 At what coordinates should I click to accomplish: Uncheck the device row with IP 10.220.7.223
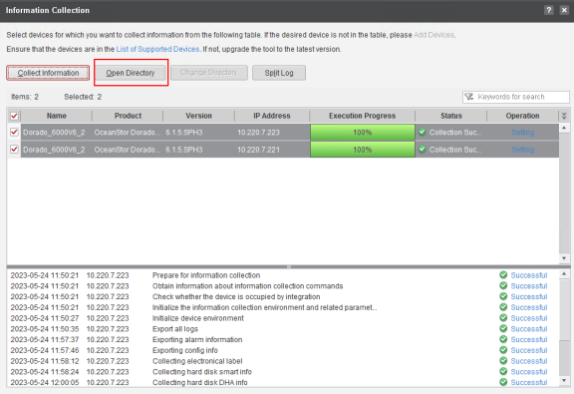[x=14, y=132]
